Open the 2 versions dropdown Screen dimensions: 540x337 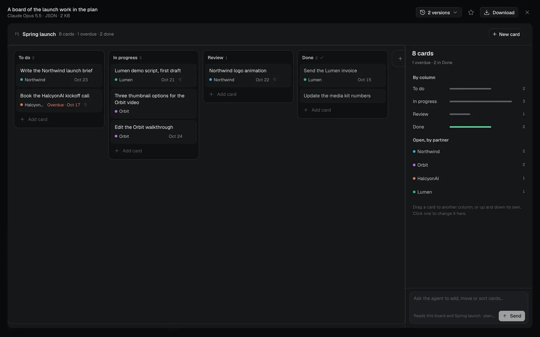pos(438,12)
